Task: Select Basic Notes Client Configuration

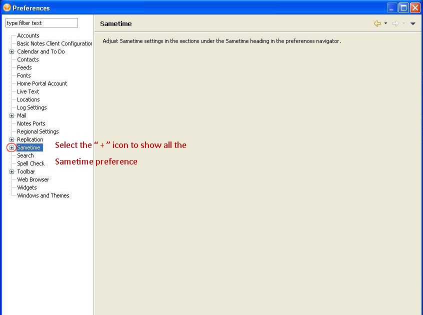Action: tap(54, 43)
